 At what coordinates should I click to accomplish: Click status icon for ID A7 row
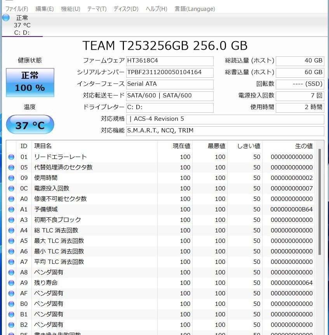click(x=11, y=262)
